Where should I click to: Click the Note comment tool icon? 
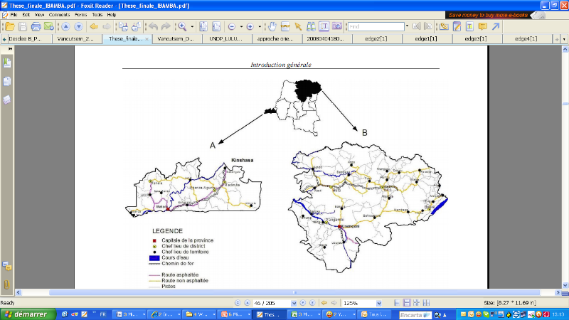482,26
